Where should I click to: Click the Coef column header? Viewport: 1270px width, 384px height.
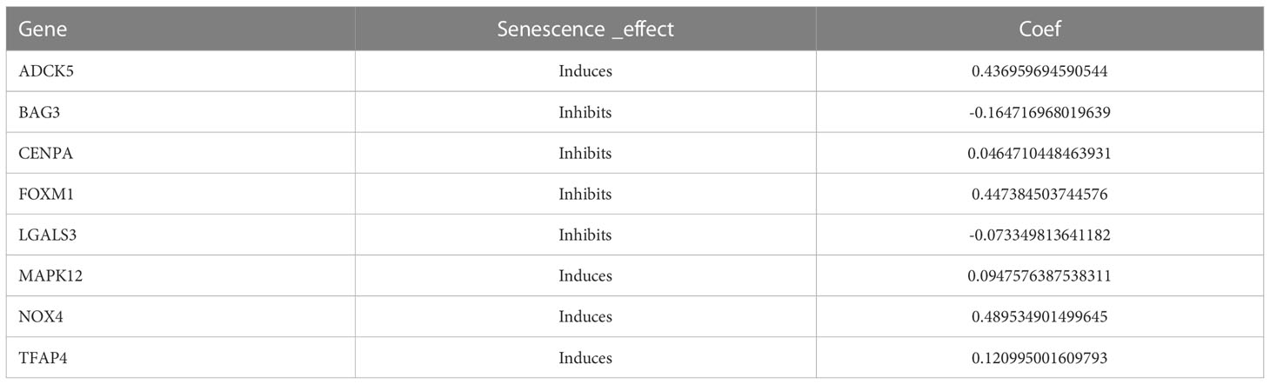pos(1039,29)
